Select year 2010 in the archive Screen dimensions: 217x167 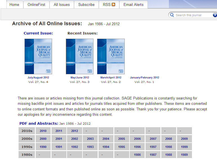click(43, 131)
